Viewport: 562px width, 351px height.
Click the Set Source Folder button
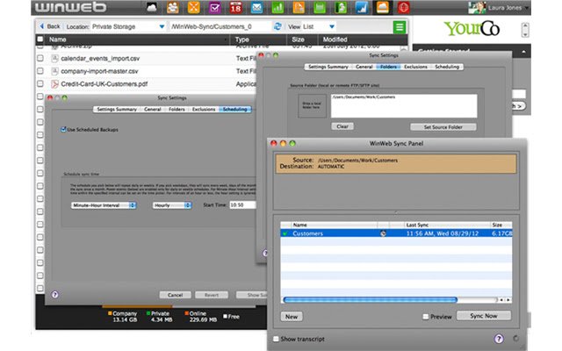tap(443, 127)
